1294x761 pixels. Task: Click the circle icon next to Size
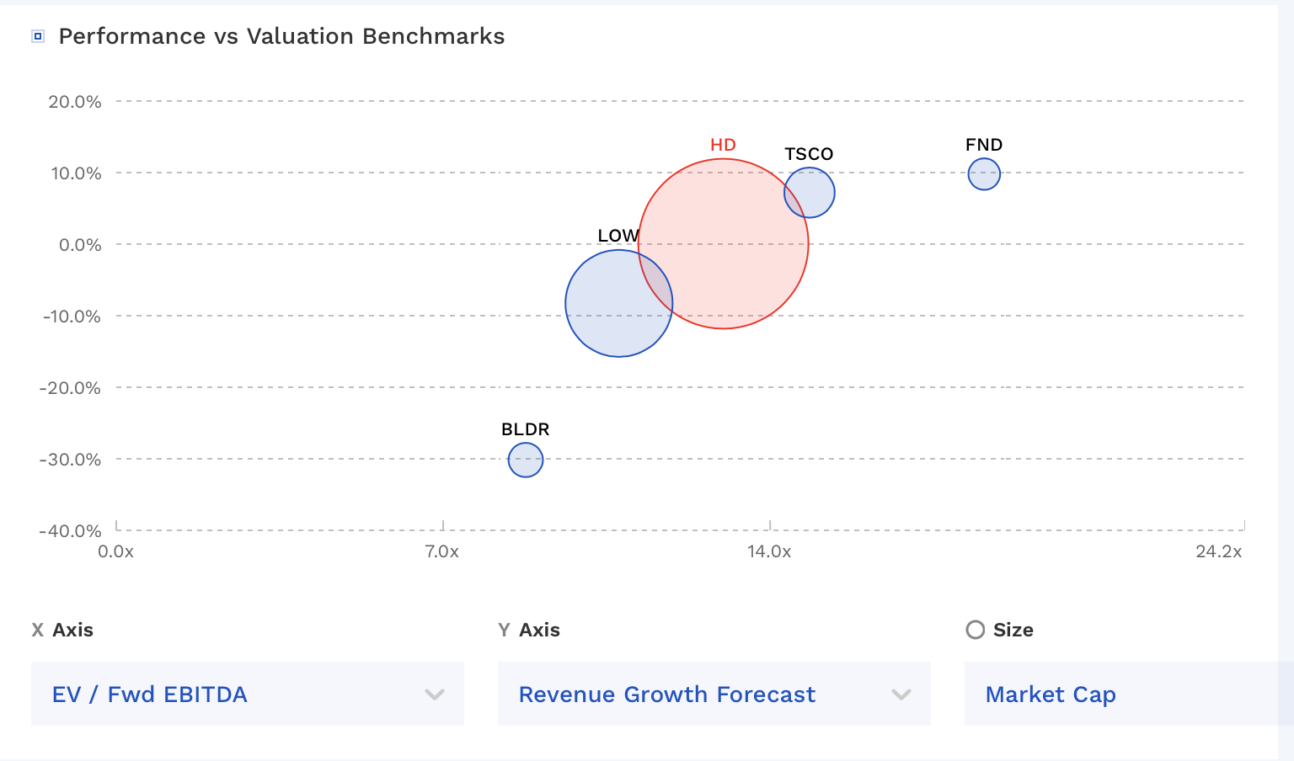pyautogui.click(x=976, y=630)
